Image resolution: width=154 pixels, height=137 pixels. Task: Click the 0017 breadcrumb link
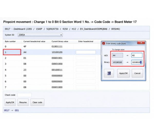coord(7,110)
